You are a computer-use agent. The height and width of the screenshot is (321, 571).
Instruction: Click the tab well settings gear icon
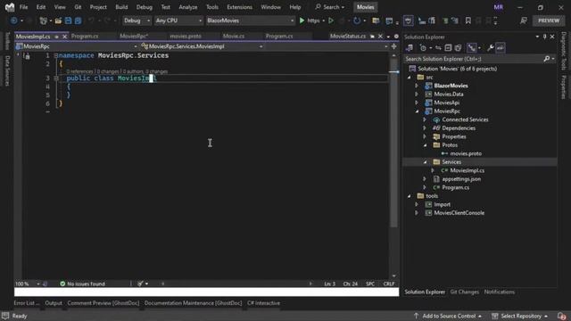point(396,37)
